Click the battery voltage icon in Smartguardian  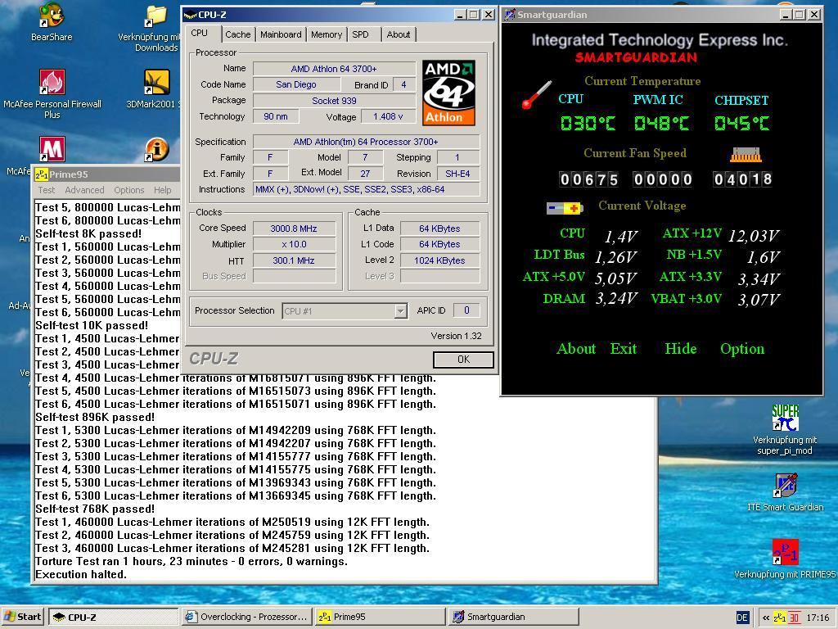coord(565,207)
